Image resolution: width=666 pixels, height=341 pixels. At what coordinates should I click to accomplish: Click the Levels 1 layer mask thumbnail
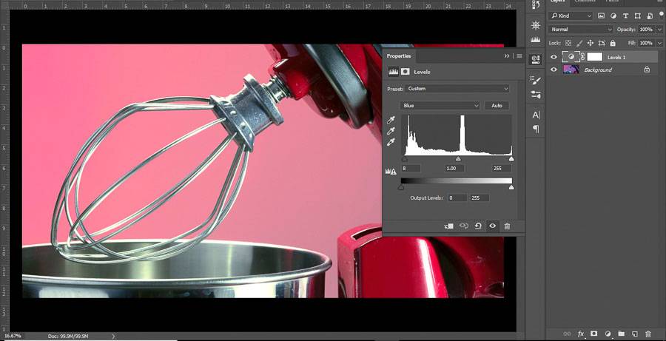coord(595,57)
